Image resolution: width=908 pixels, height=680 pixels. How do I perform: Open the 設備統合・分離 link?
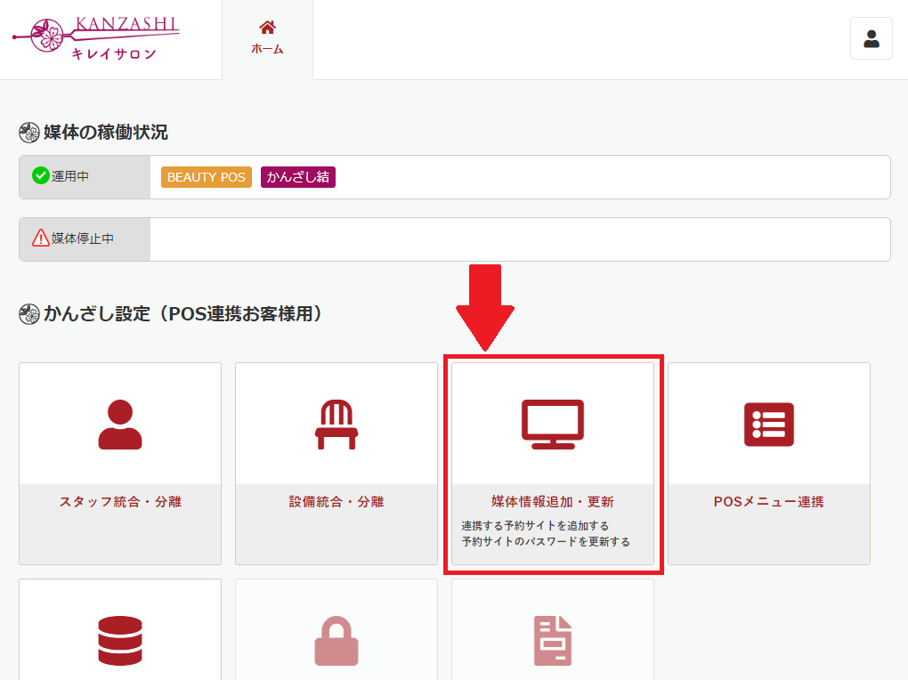point(336,502)
